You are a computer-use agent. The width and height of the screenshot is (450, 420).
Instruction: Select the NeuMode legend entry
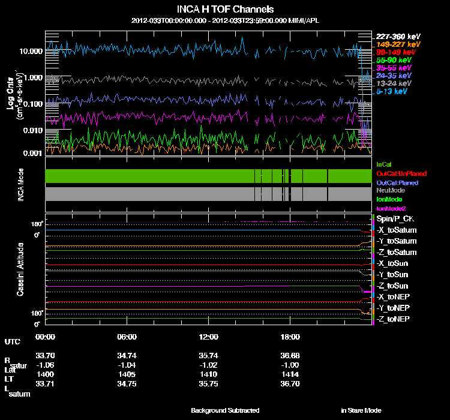point(389,190)
